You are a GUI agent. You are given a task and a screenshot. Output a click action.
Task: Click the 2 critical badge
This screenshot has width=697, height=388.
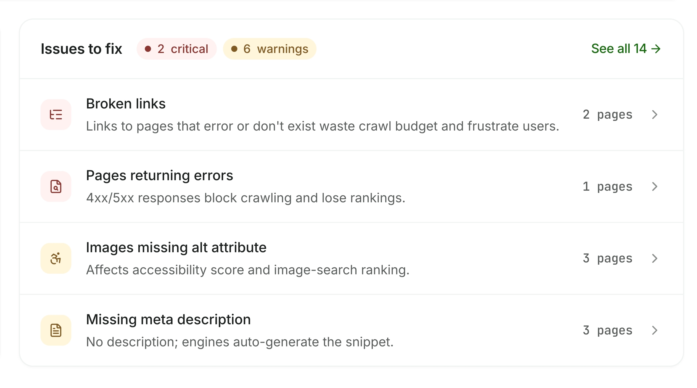[x=176, y=49]
